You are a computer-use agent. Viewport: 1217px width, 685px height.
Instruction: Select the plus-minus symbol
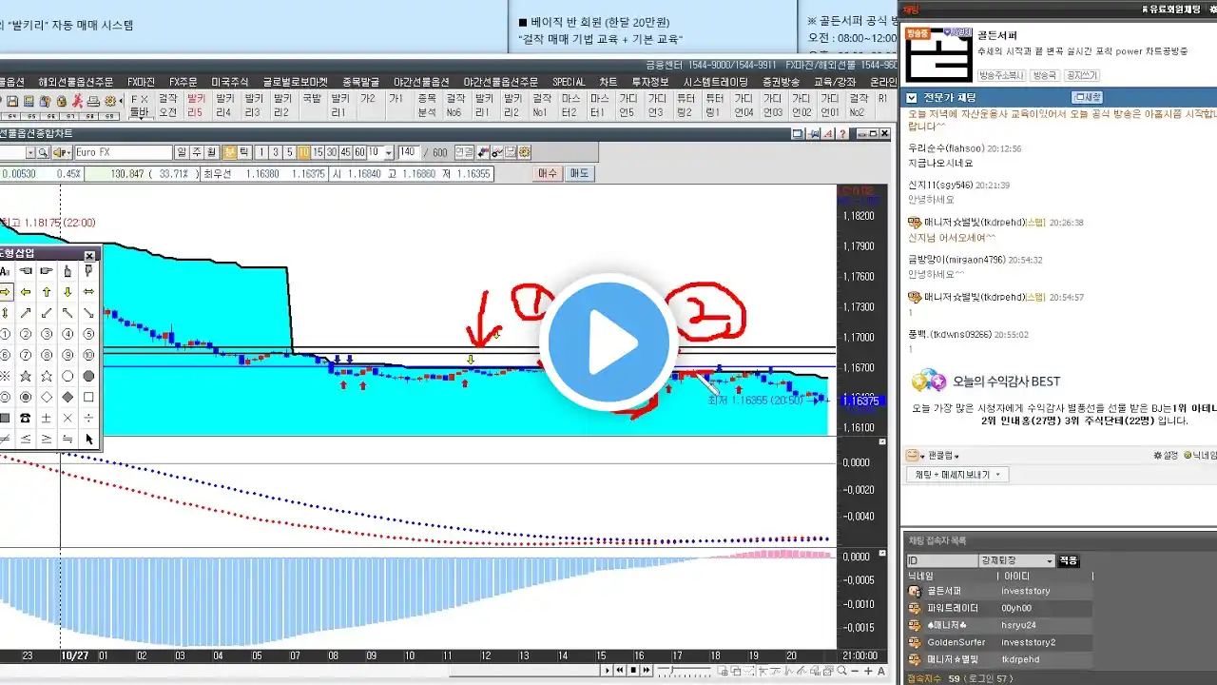tap(47, 418)
